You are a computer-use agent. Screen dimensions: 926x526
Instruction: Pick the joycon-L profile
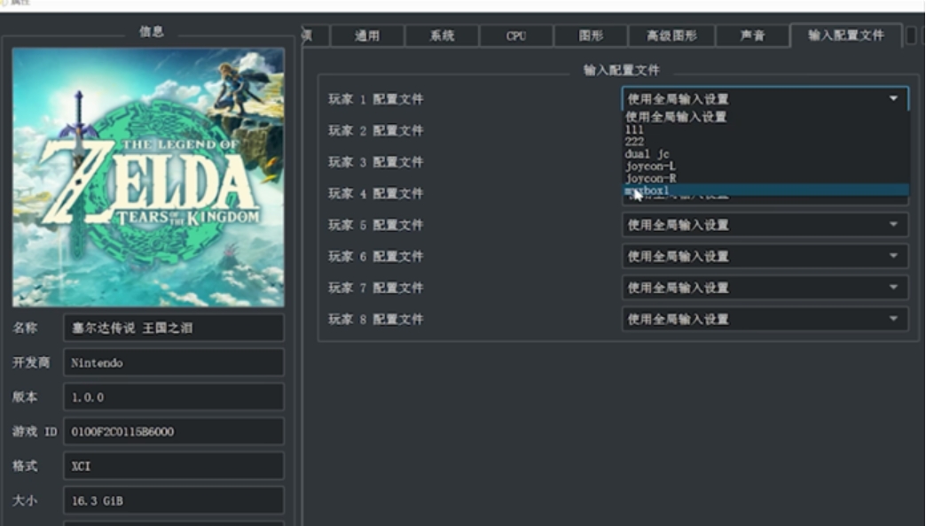(x=766, y=166)
